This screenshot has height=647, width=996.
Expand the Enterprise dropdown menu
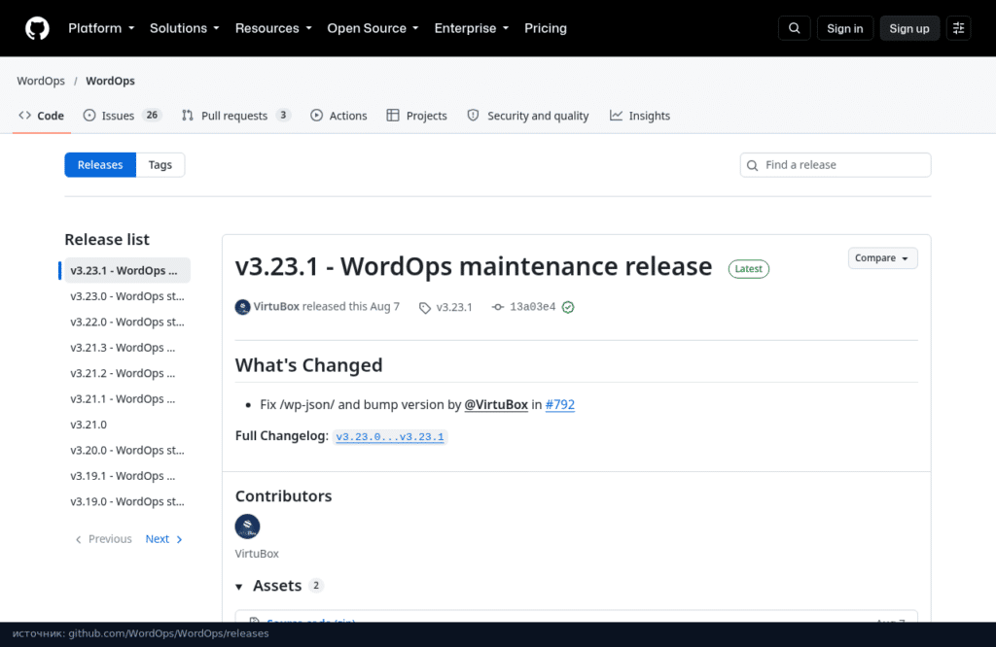472,28
